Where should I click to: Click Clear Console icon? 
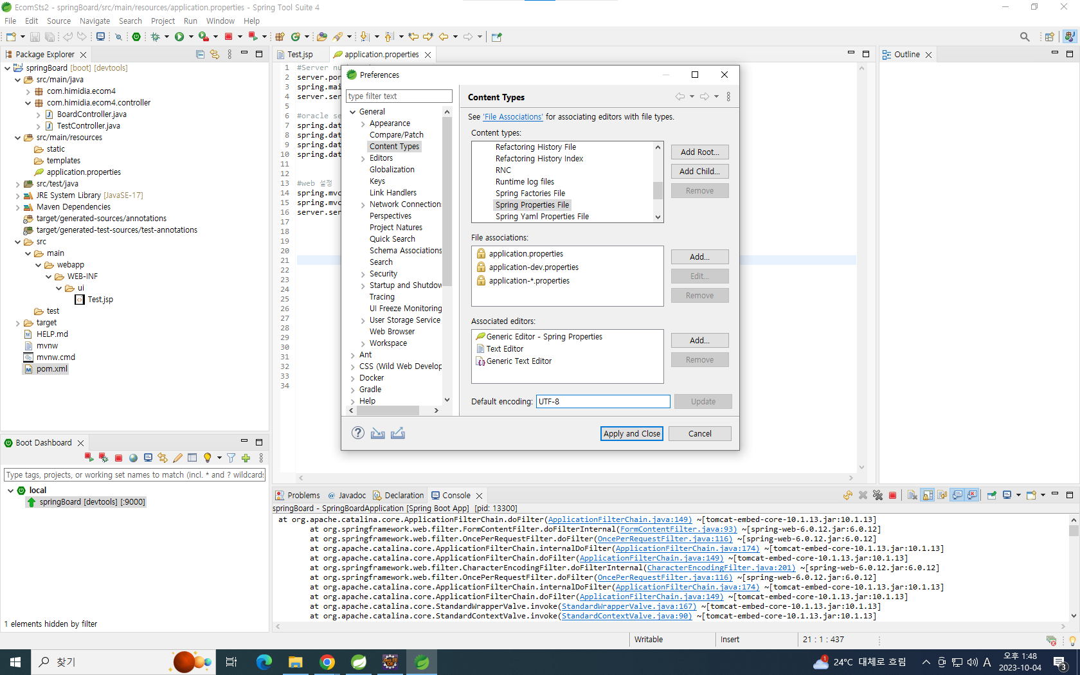tap(912, 495)
